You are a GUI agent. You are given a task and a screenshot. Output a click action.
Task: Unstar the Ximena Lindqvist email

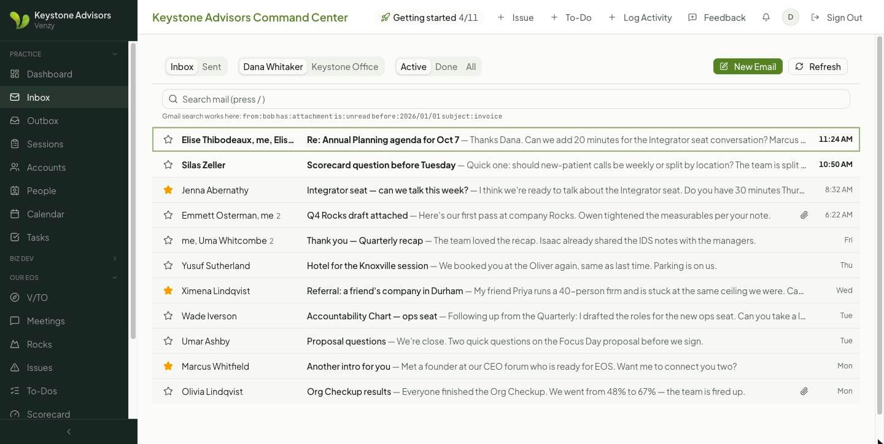coord(168,290)
